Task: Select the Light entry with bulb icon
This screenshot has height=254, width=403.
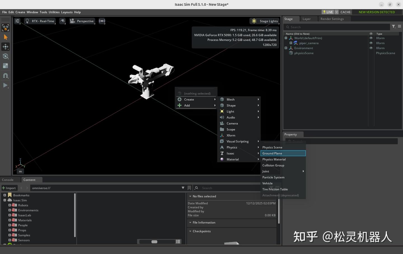Action: pos(239,111)
